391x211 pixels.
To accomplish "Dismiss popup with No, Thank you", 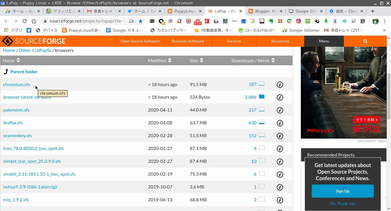I will pyautogui.click(x=343, y=204).
